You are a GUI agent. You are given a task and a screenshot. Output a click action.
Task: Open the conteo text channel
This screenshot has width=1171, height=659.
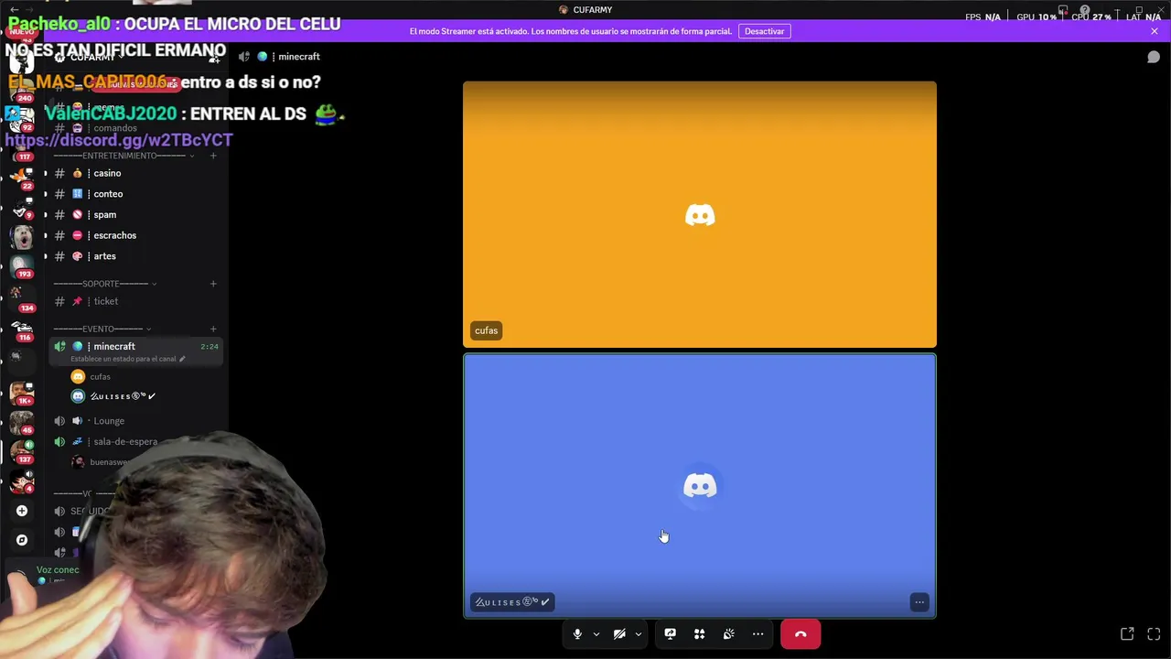point(135,194)
